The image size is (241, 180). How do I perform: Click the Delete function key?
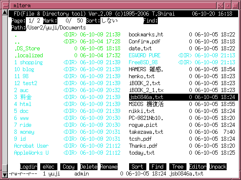coord(89,166)
